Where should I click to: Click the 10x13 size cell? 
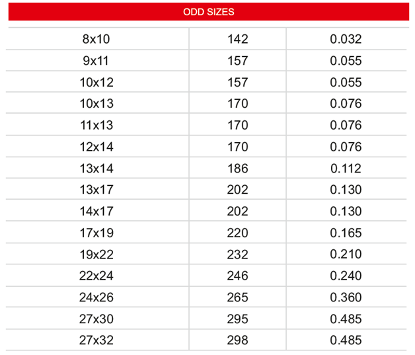(x=96, y=104)
